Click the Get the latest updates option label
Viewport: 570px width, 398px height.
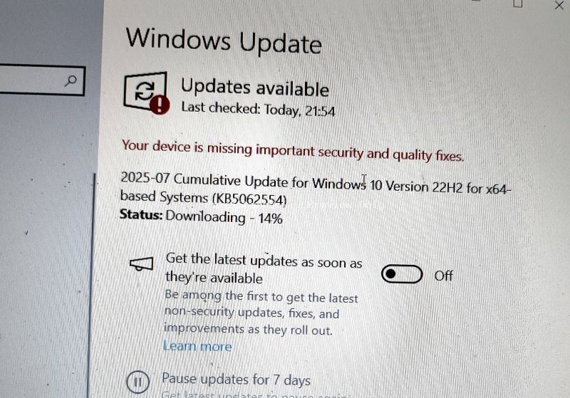[264, 268]
